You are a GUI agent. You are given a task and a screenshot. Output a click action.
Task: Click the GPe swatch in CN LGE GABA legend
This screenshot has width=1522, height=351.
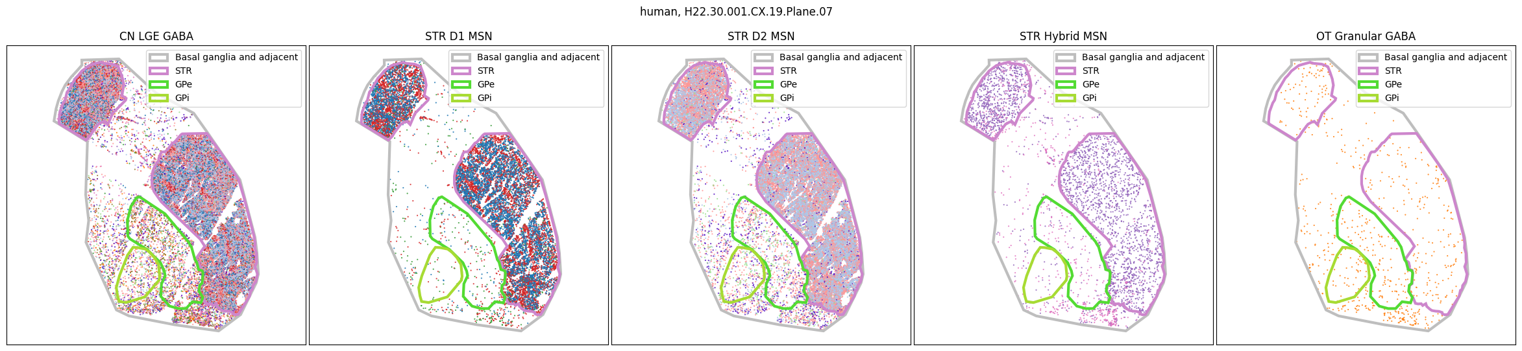(x=158, y=85)
